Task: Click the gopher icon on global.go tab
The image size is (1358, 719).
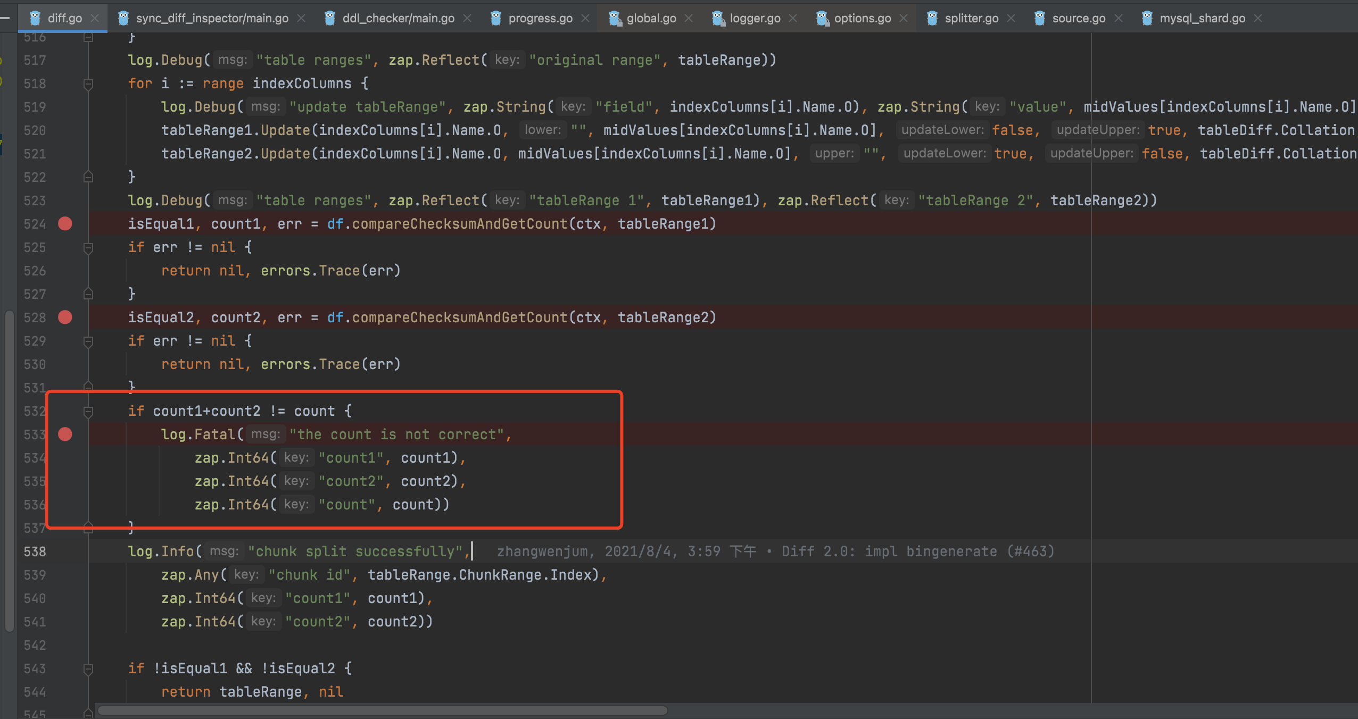Action: click(x=615, y=19)
